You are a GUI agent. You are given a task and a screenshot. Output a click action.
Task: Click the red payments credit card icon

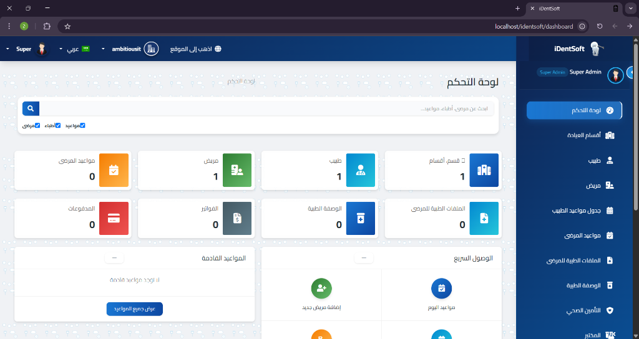coord(114,219)
